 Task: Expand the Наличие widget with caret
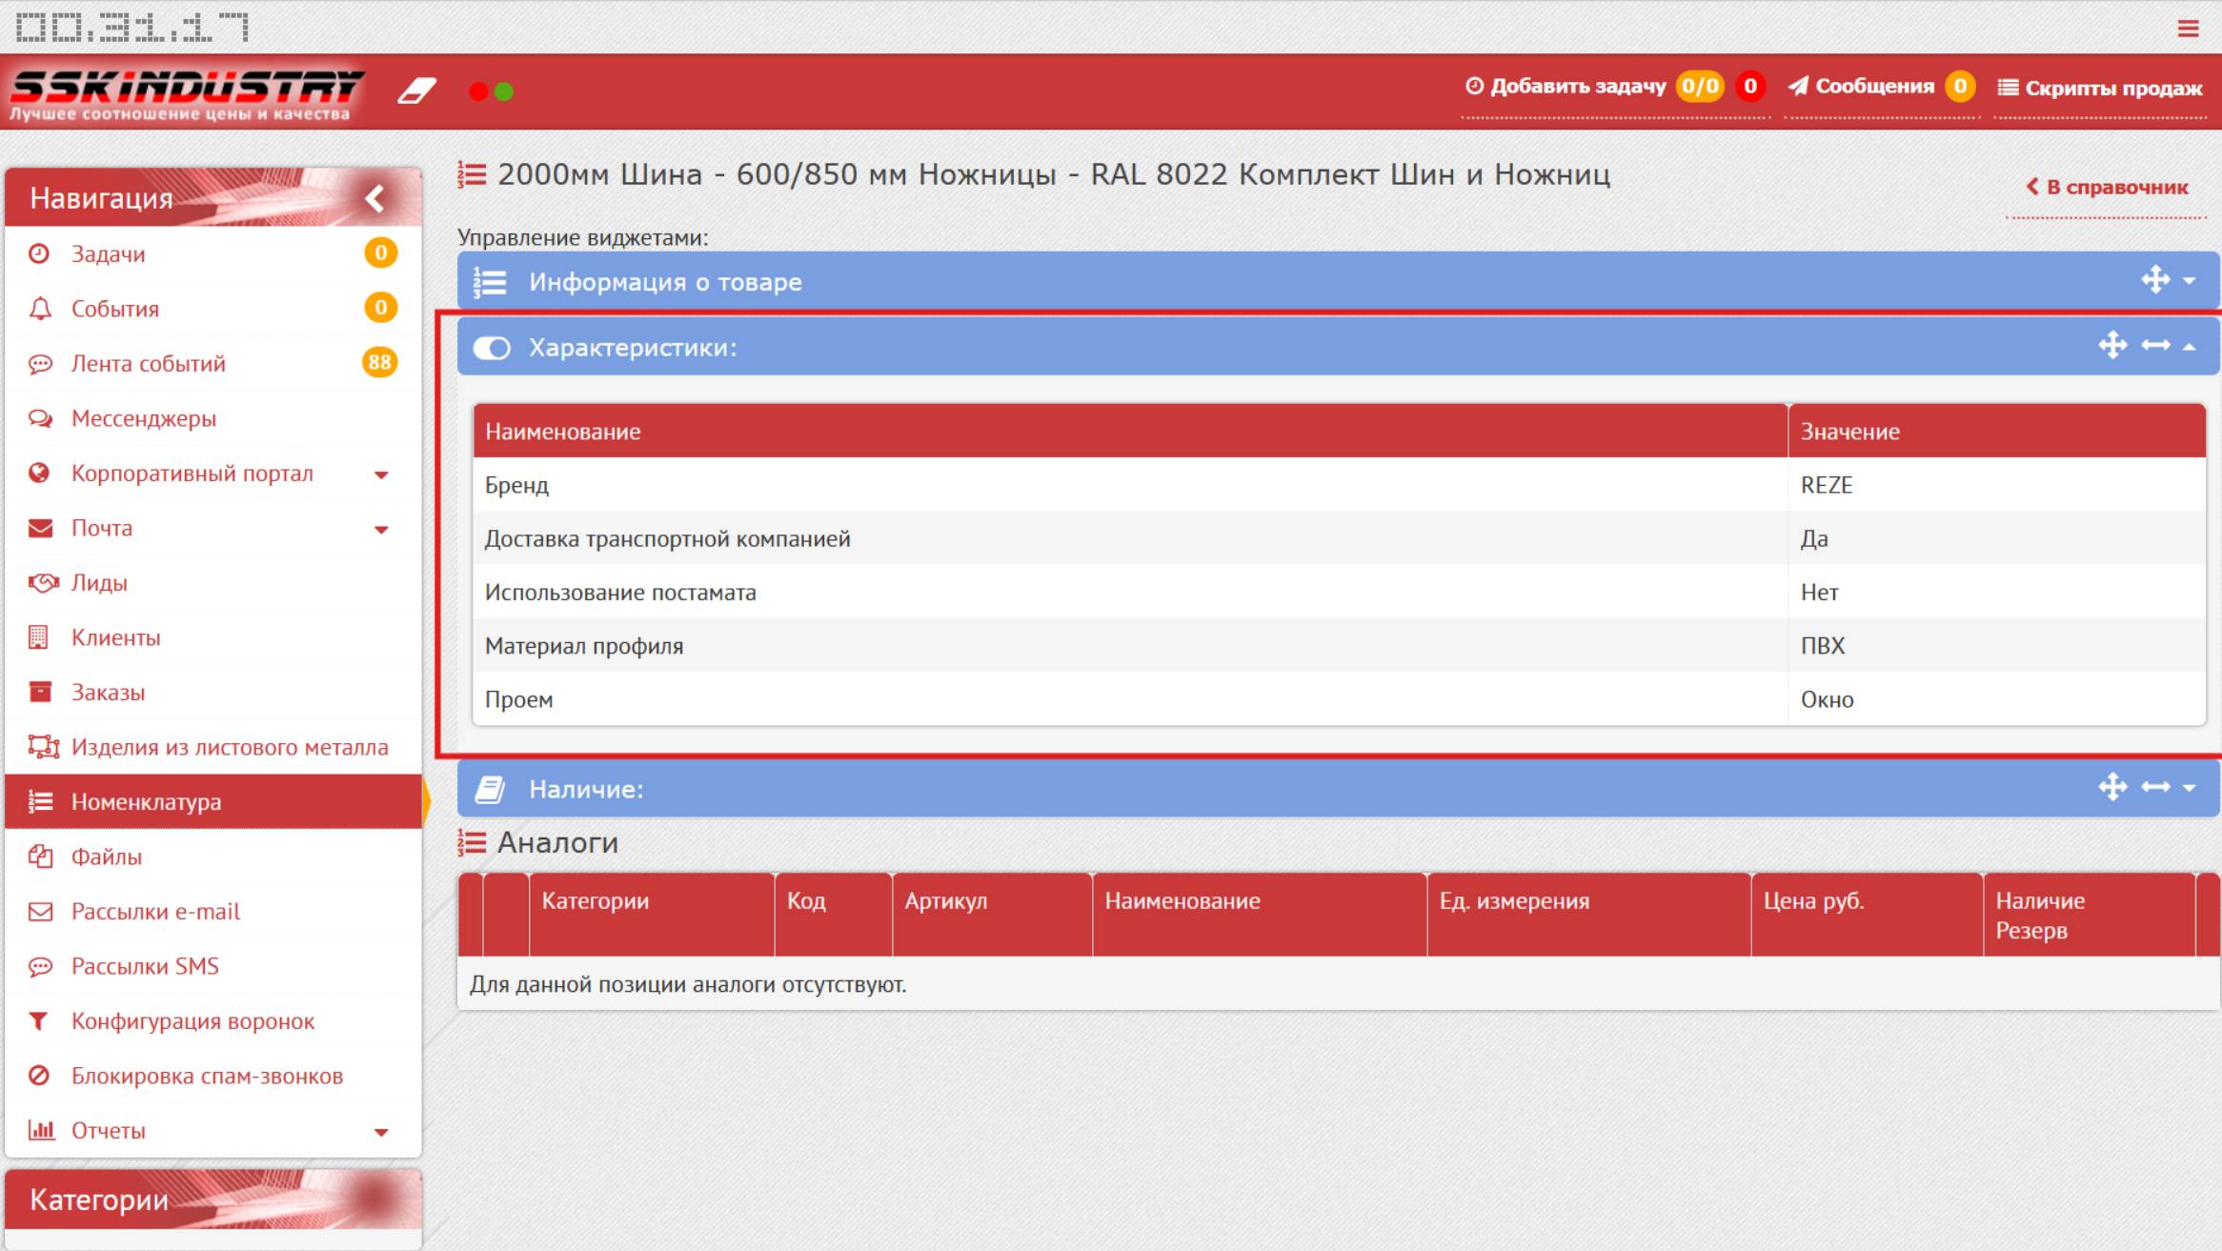[2189, 788]
